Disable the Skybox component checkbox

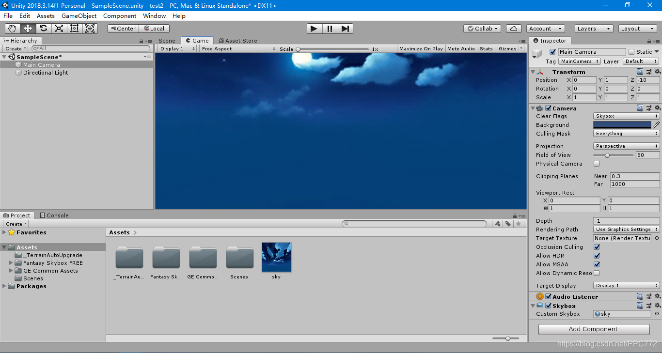pyautogui.click(x=548, y=306)
